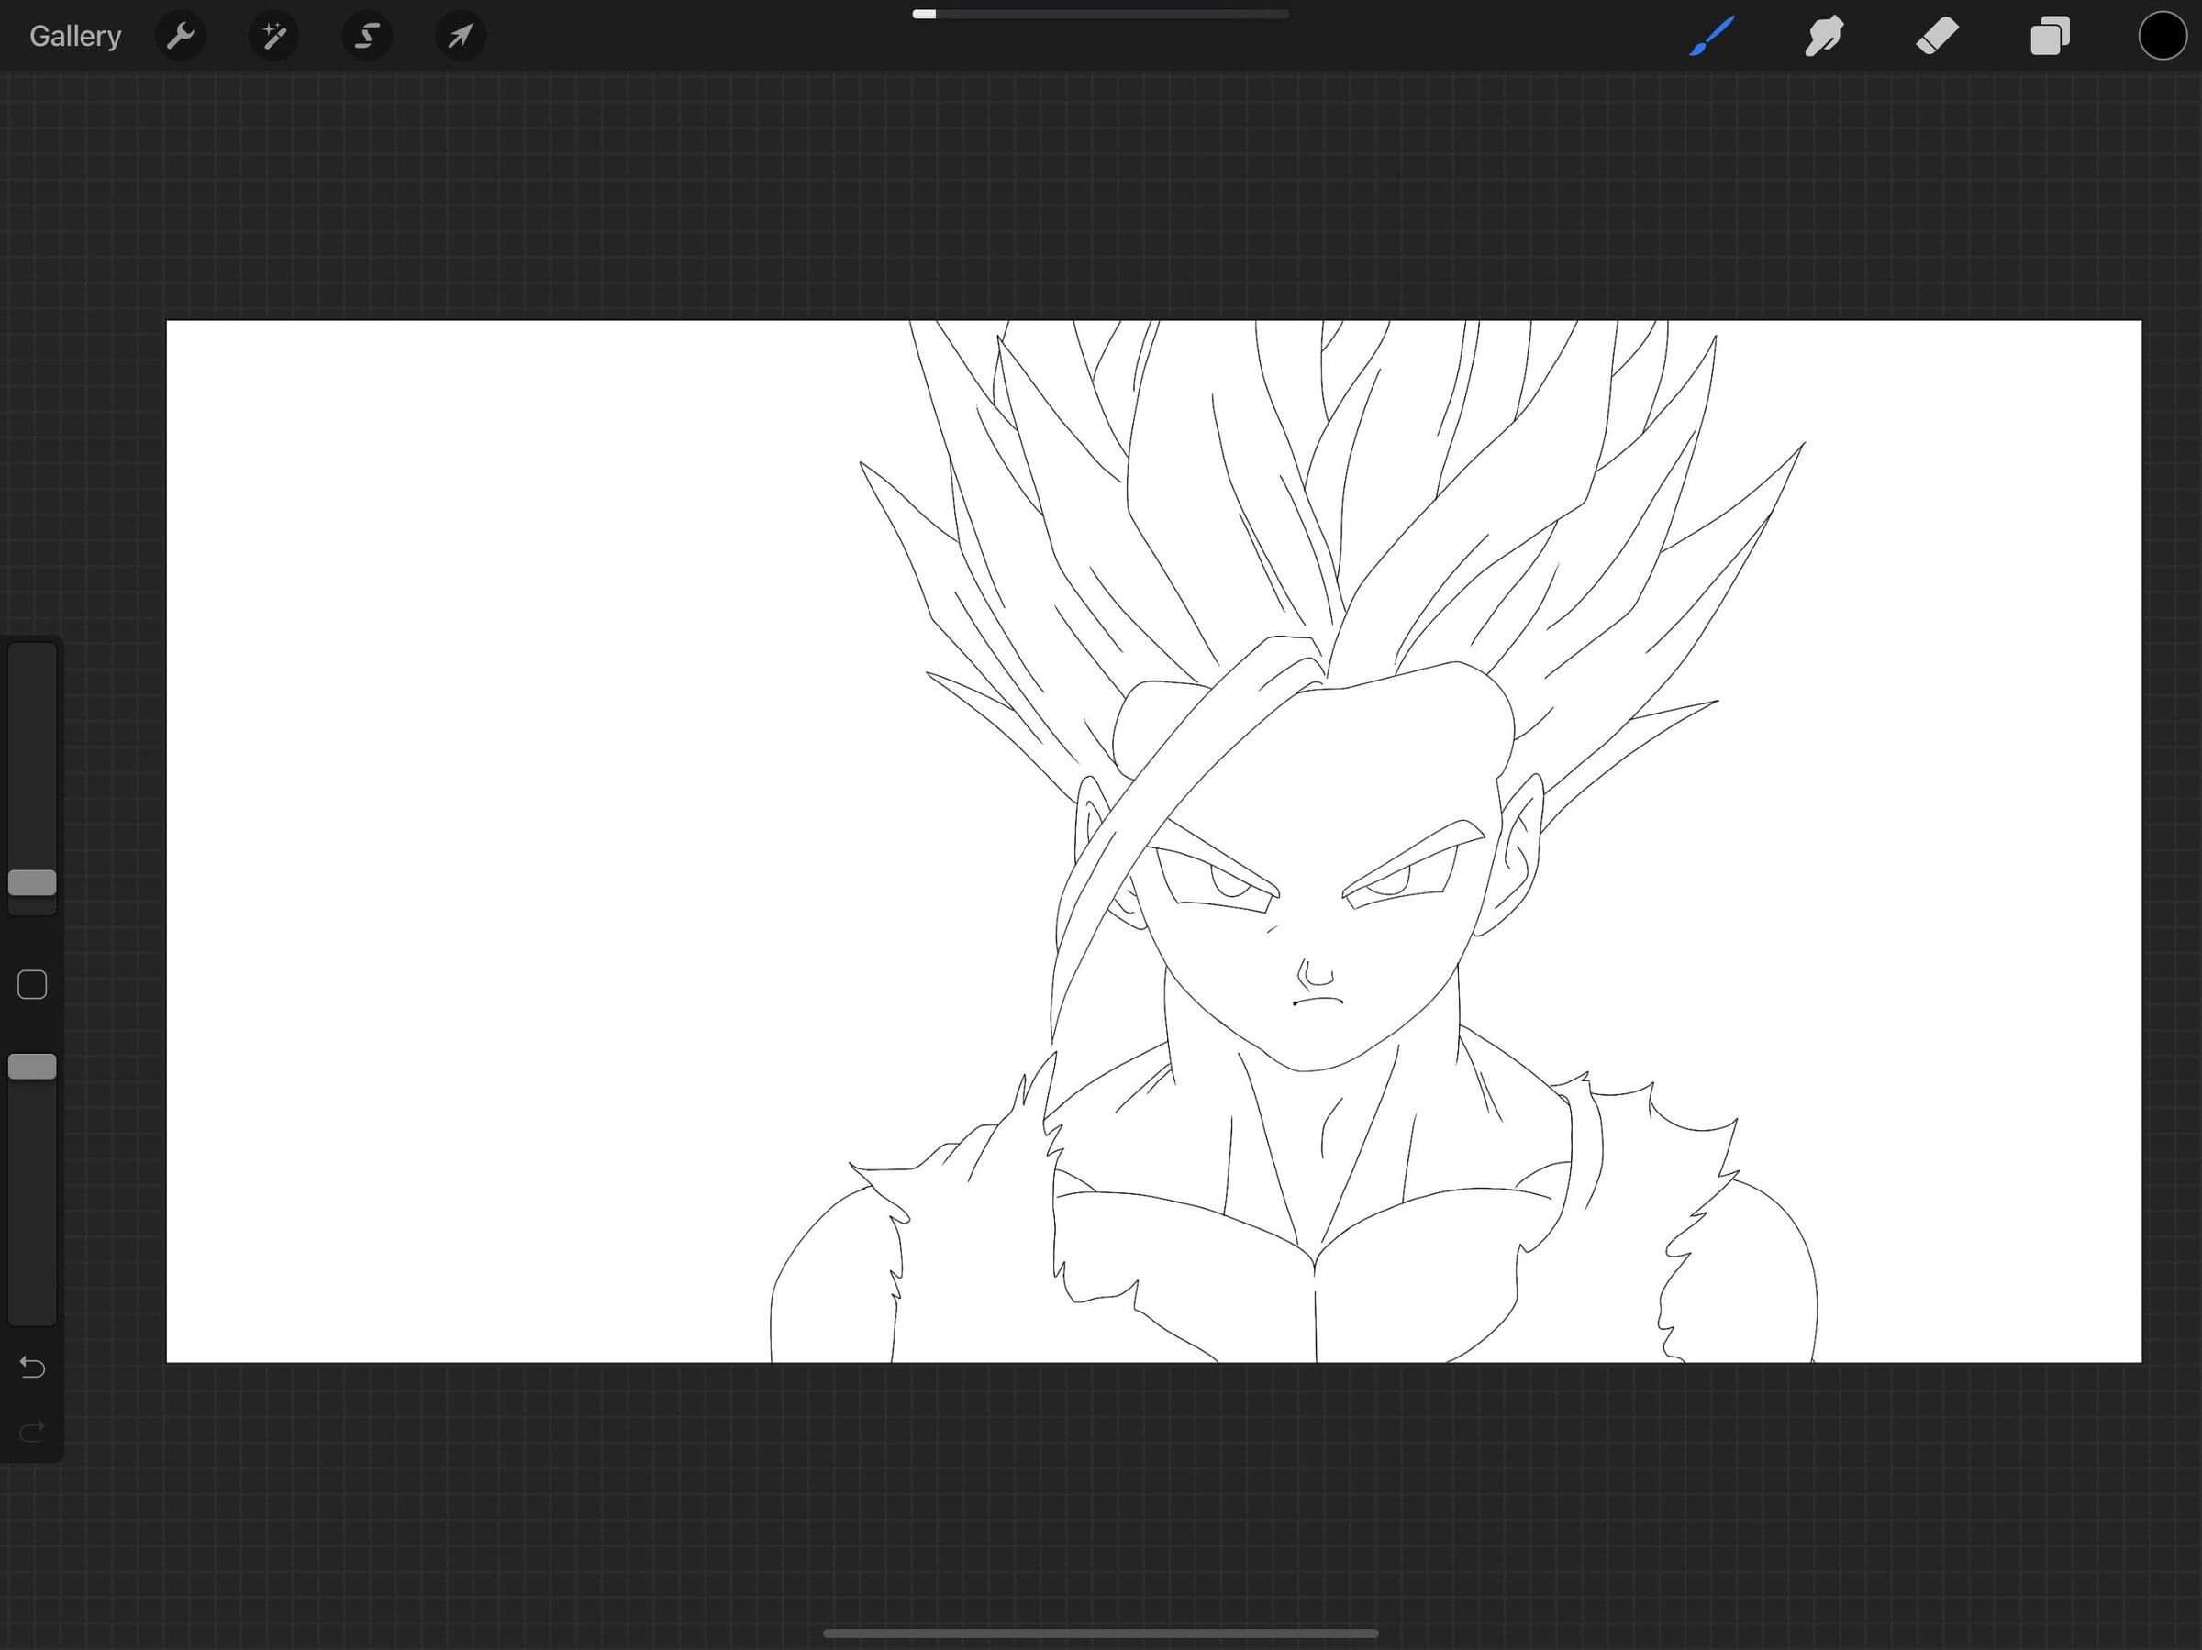The height and width of the screenshot is (1650, 2202).
Task: Open the black active color picker
Action: click(2163, 37)
